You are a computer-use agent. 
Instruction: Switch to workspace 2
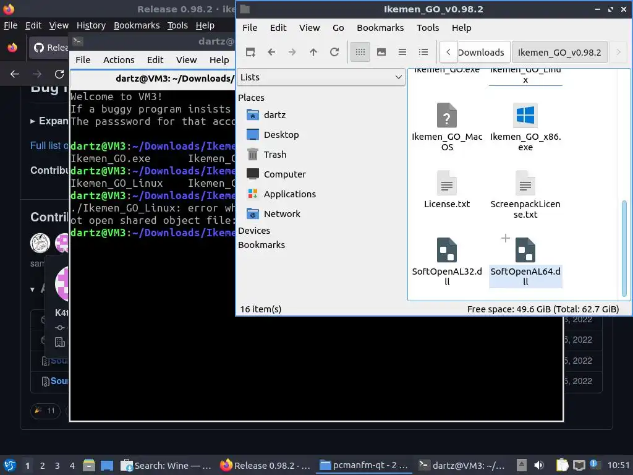[x=43, y=466]
